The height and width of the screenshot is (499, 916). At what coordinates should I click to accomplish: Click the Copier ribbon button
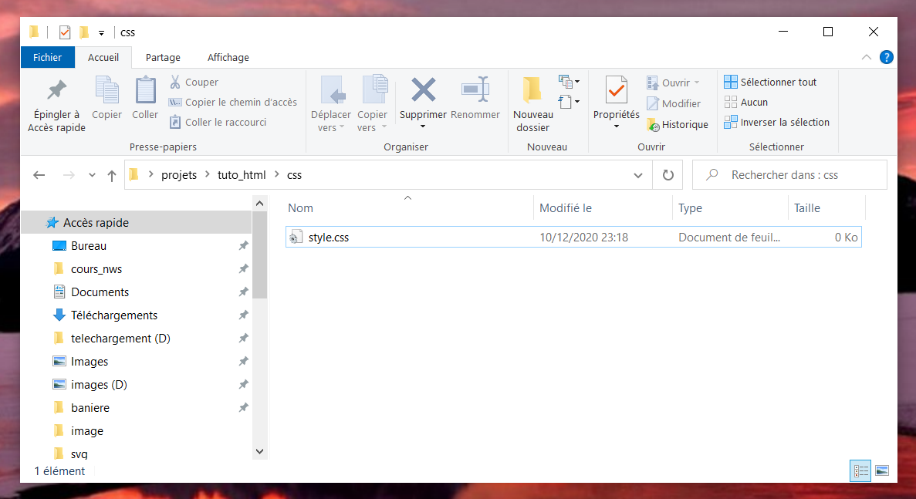(107, 98)
